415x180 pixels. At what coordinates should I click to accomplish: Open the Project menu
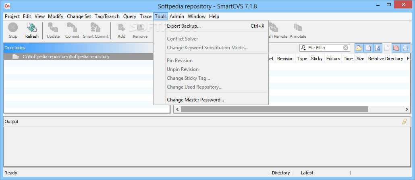12,16
